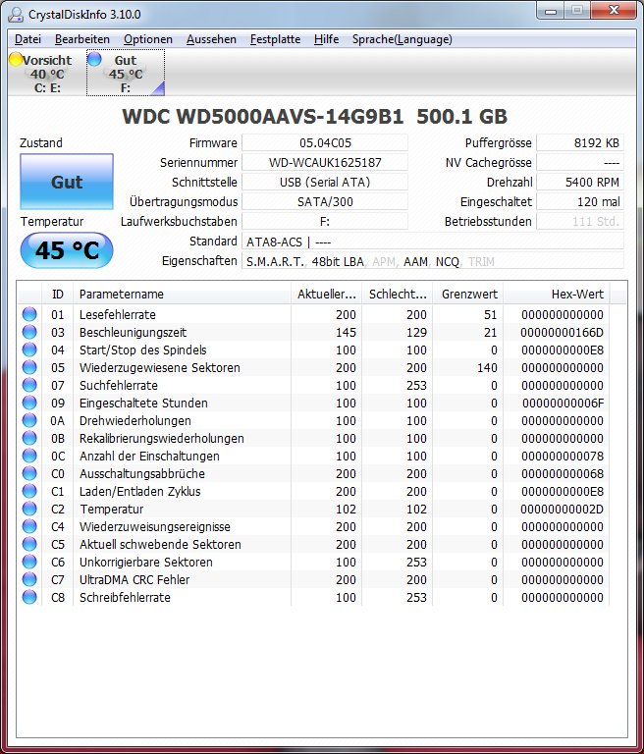
Task: Click the ID column header
Action: [x=57, y=294]
